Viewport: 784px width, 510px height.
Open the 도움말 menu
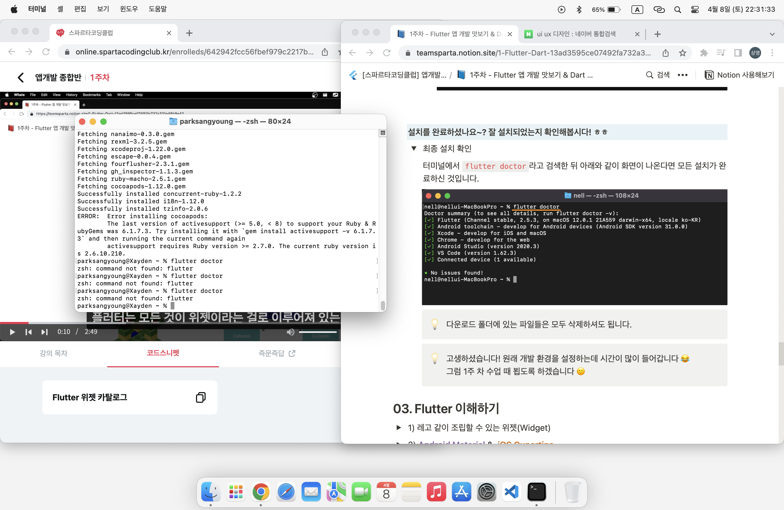pos(157,9)
